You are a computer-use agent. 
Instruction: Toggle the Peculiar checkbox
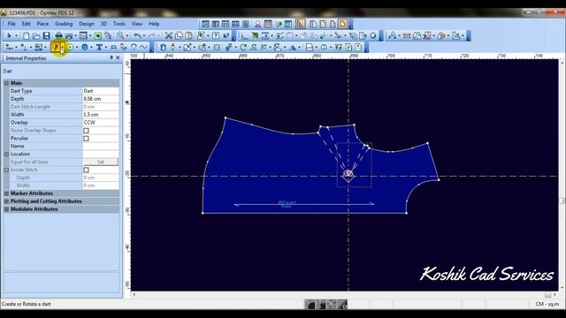point(86,139)
